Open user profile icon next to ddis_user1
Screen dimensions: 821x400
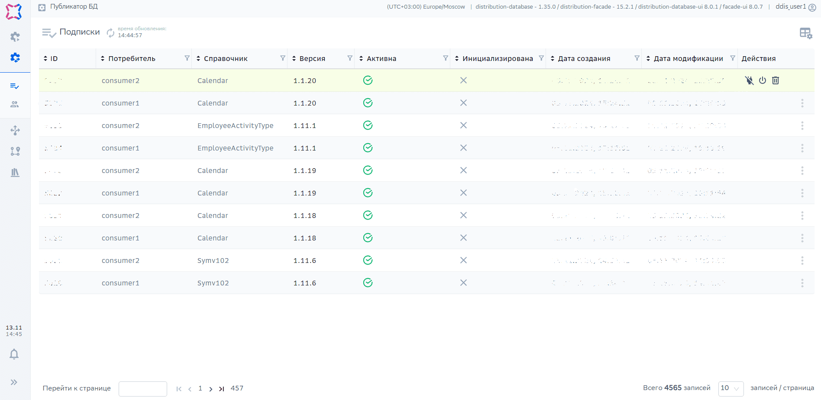(812, 7)
